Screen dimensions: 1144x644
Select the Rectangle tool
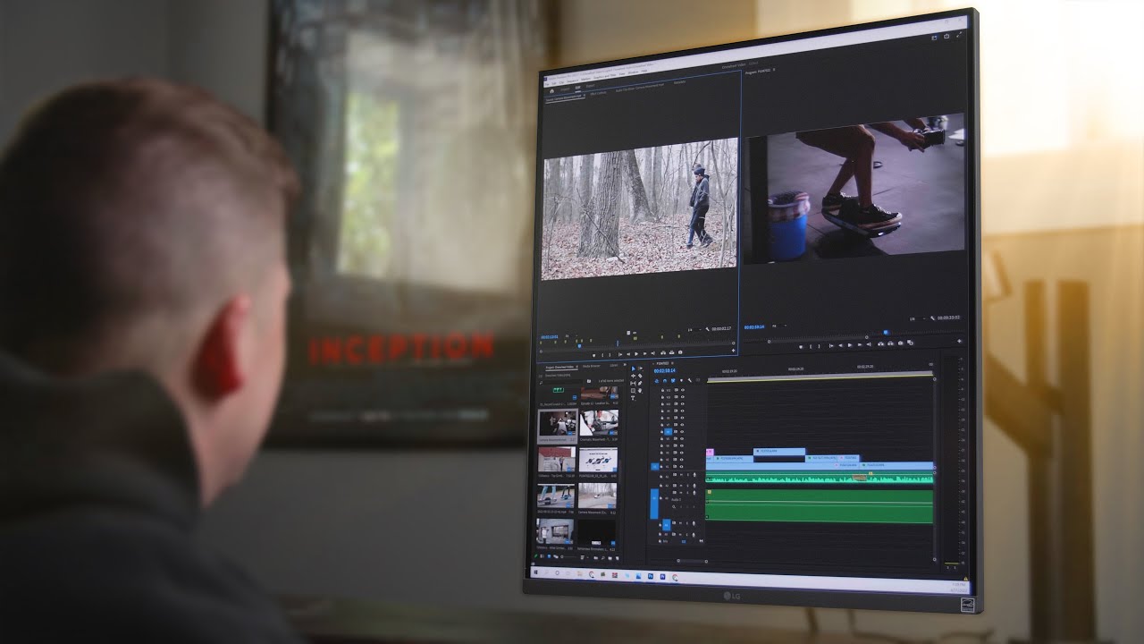[x=633, y=391]
